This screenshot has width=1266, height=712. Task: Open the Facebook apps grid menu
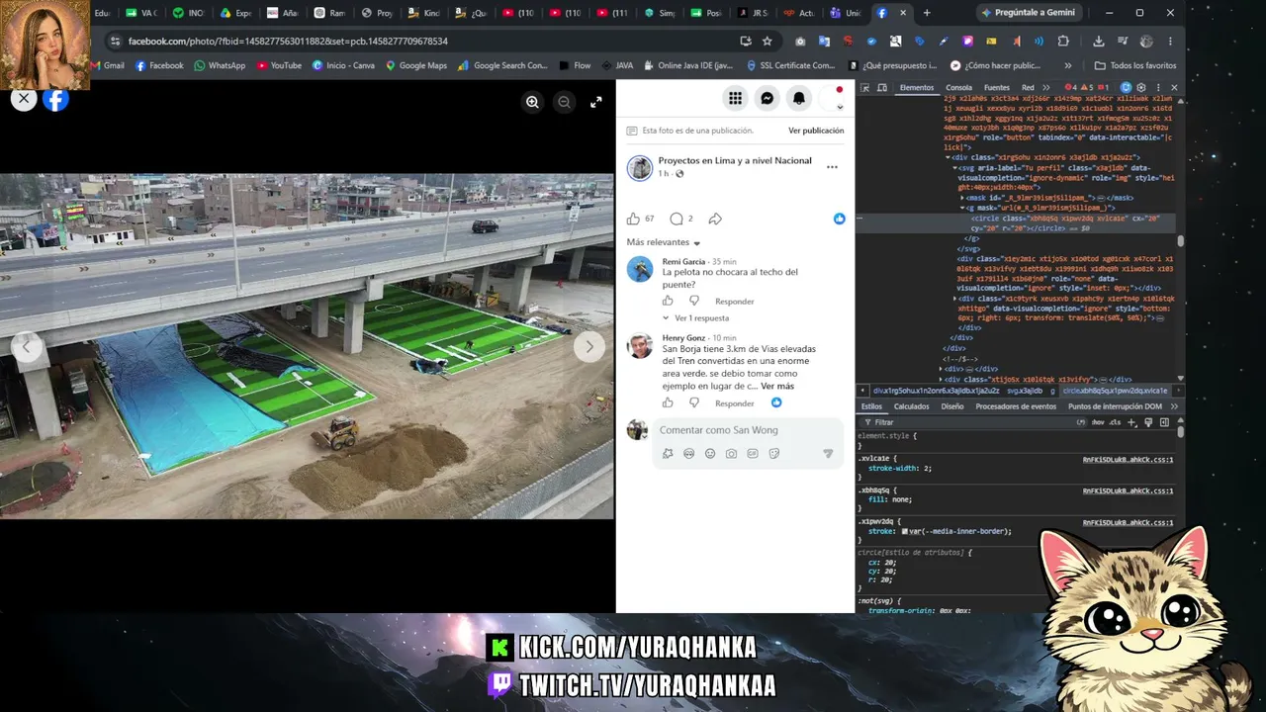pos(735,98)
